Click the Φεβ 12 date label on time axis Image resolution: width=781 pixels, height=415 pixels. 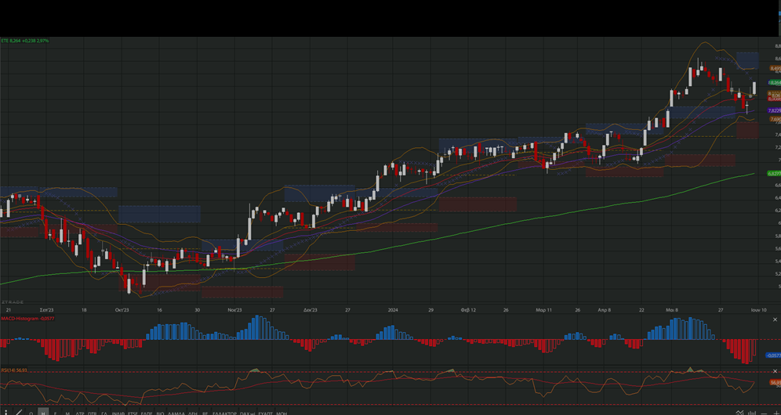click(468, 309)
